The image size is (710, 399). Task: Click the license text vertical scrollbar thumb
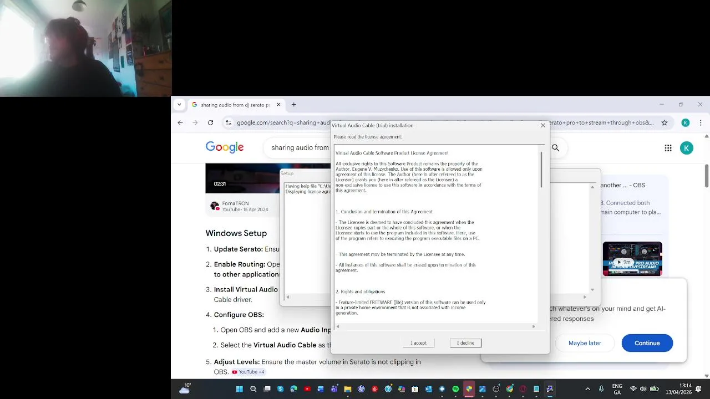coord(541,169)
